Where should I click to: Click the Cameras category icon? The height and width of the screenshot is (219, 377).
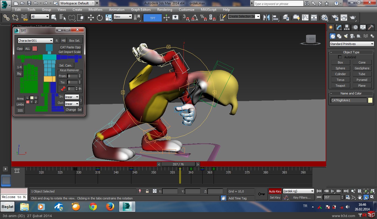click(352, 36)
